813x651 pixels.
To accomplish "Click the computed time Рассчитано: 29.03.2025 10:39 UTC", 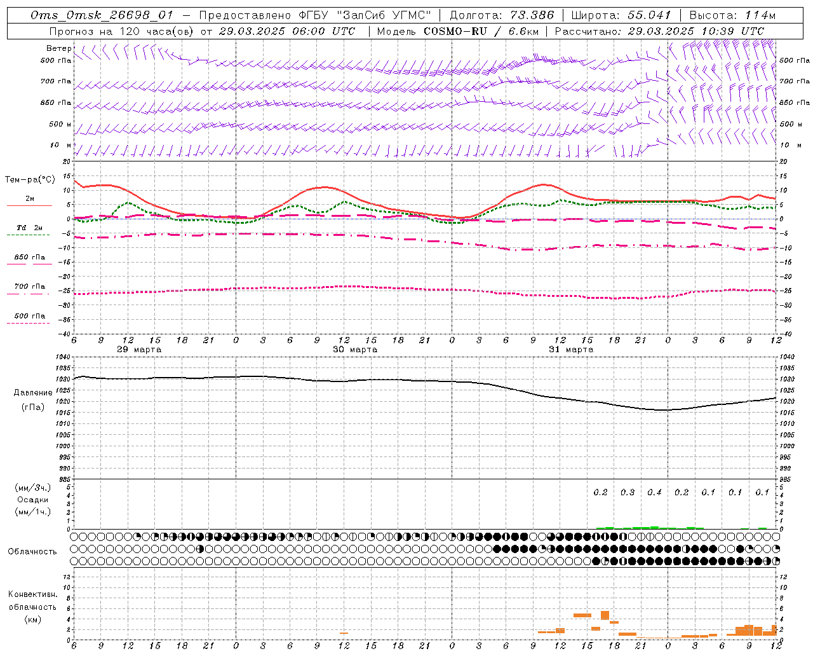I will tap(659, 31).
